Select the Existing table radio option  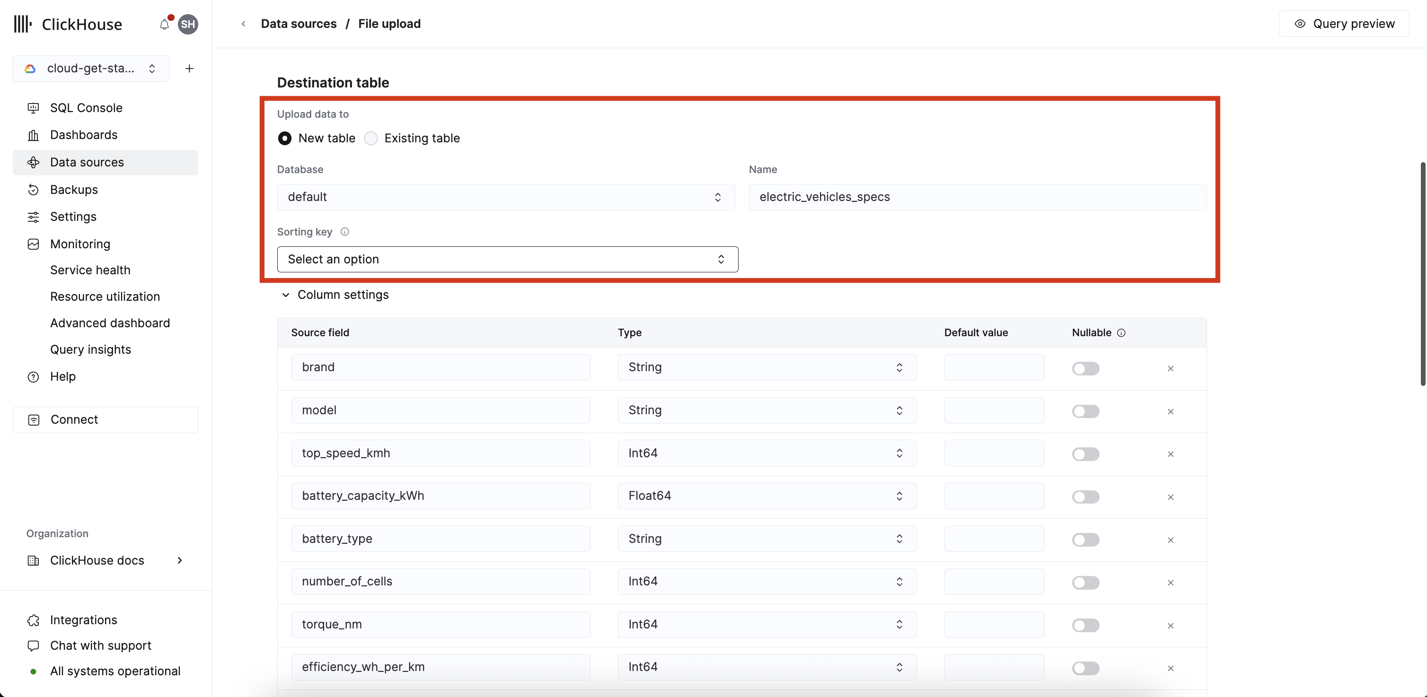coord(371,139)
